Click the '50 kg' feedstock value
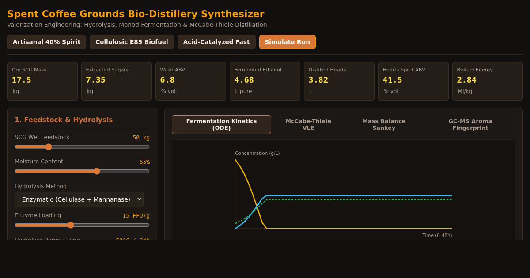This screenshot has width=530, height=278. (x=141, y=138)
